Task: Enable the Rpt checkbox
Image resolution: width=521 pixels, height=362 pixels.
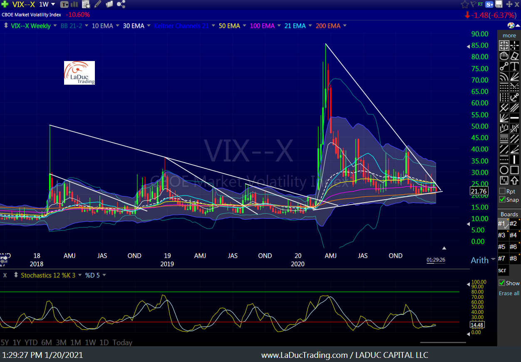Action: (502, 191)
